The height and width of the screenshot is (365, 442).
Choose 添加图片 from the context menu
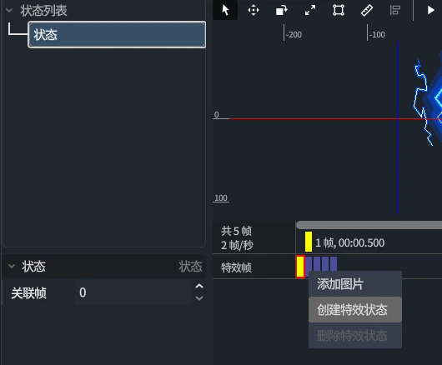tap(355, 284)
